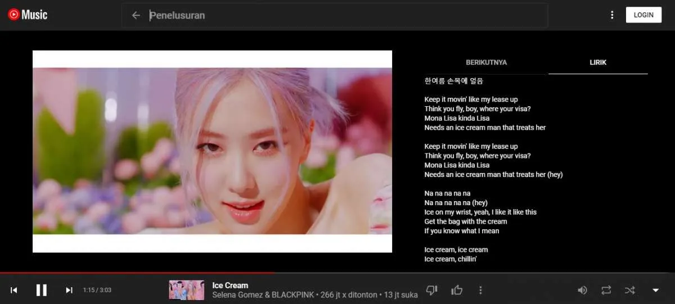
Task: Open the YouTube Music home logo
Action: click(x=28, y=15)
